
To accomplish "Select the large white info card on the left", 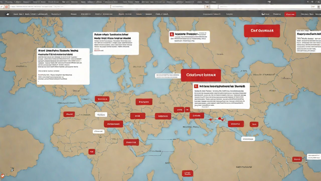I will pos(63,66).
